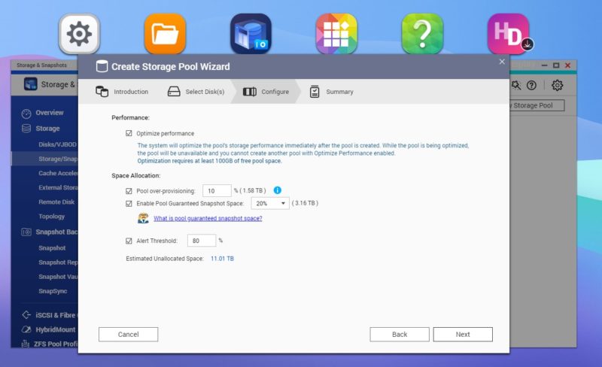The image size is (602, 367).
Task: Toggle the Optimize performance checkbox
Action: point(129,133)
